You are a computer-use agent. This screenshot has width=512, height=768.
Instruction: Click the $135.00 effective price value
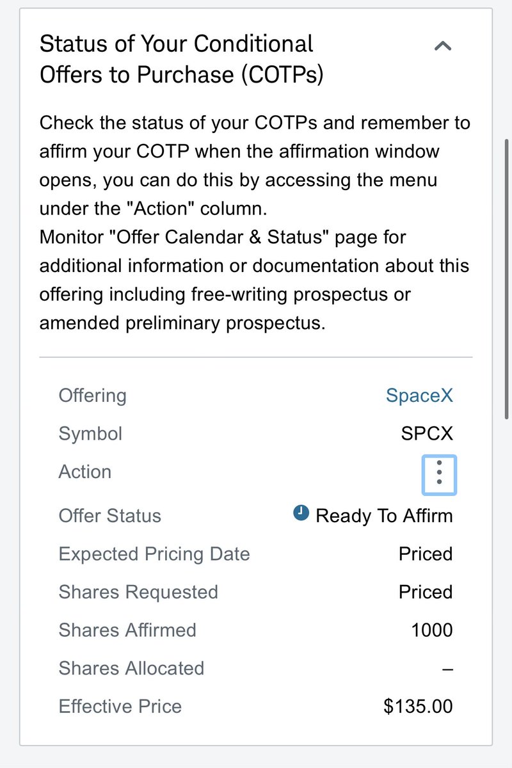coord(418,707)
